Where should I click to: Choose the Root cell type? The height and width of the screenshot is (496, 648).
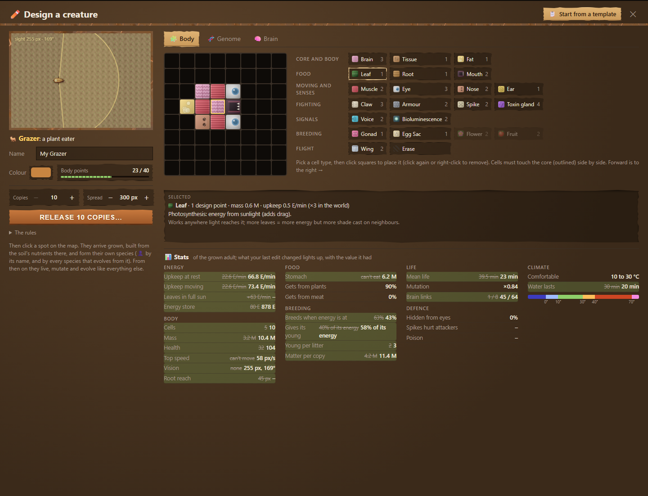[x=420, y=74]
